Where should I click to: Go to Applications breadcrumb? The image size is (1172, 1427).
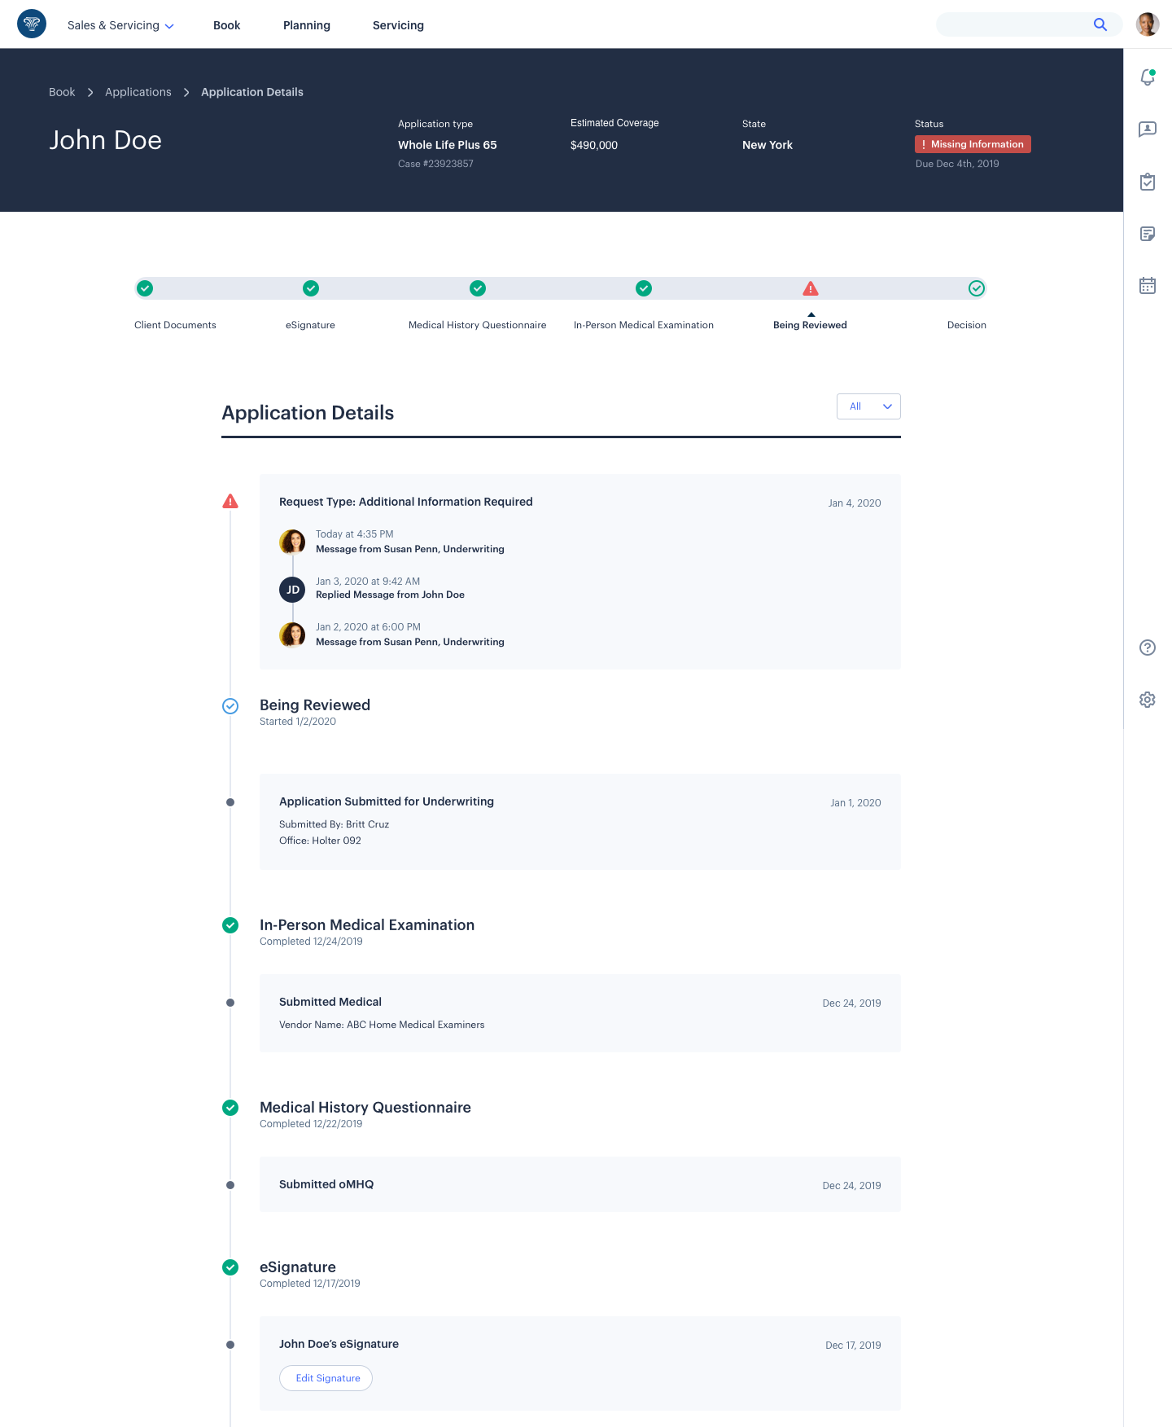[138, 92]
